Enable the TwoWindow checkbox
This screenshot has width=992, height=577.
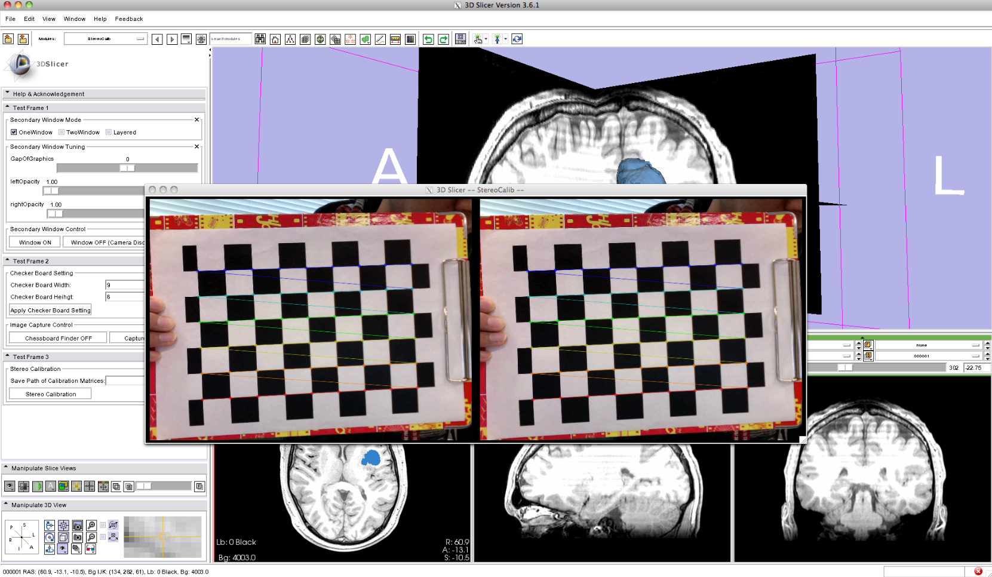point(62,133)
